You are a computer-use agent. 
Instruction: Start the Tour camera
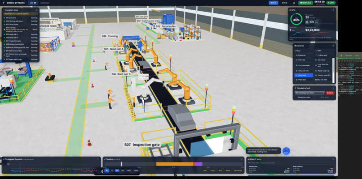[x=304, y=51]
